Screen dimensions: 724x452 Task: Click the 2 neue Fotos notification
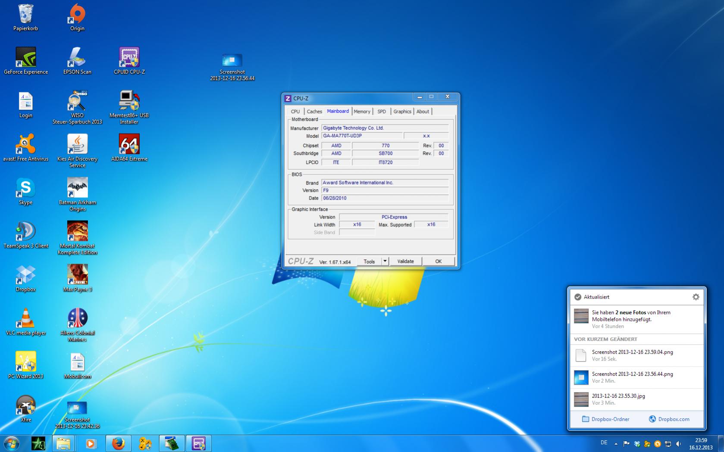coord(636,319)
